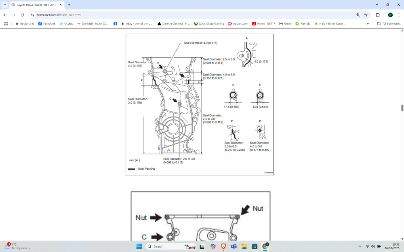The height and width of the screenshot is (252, 404).
Task: Click the scrollbar up arrow
Action: (x=402, y=31)
